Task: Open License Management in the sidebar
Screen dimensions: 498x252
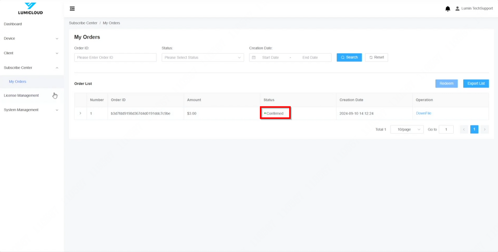Action: pos(21,95)
